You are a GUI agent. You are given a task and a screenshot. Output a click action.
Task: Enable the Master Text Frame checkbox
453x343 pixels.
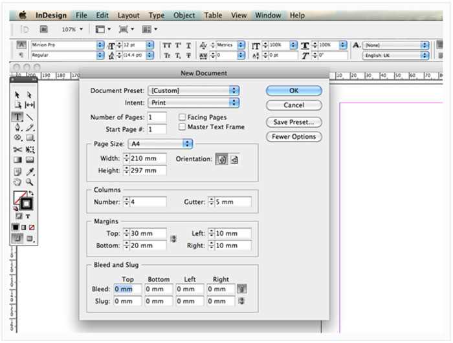click(182, 127)
